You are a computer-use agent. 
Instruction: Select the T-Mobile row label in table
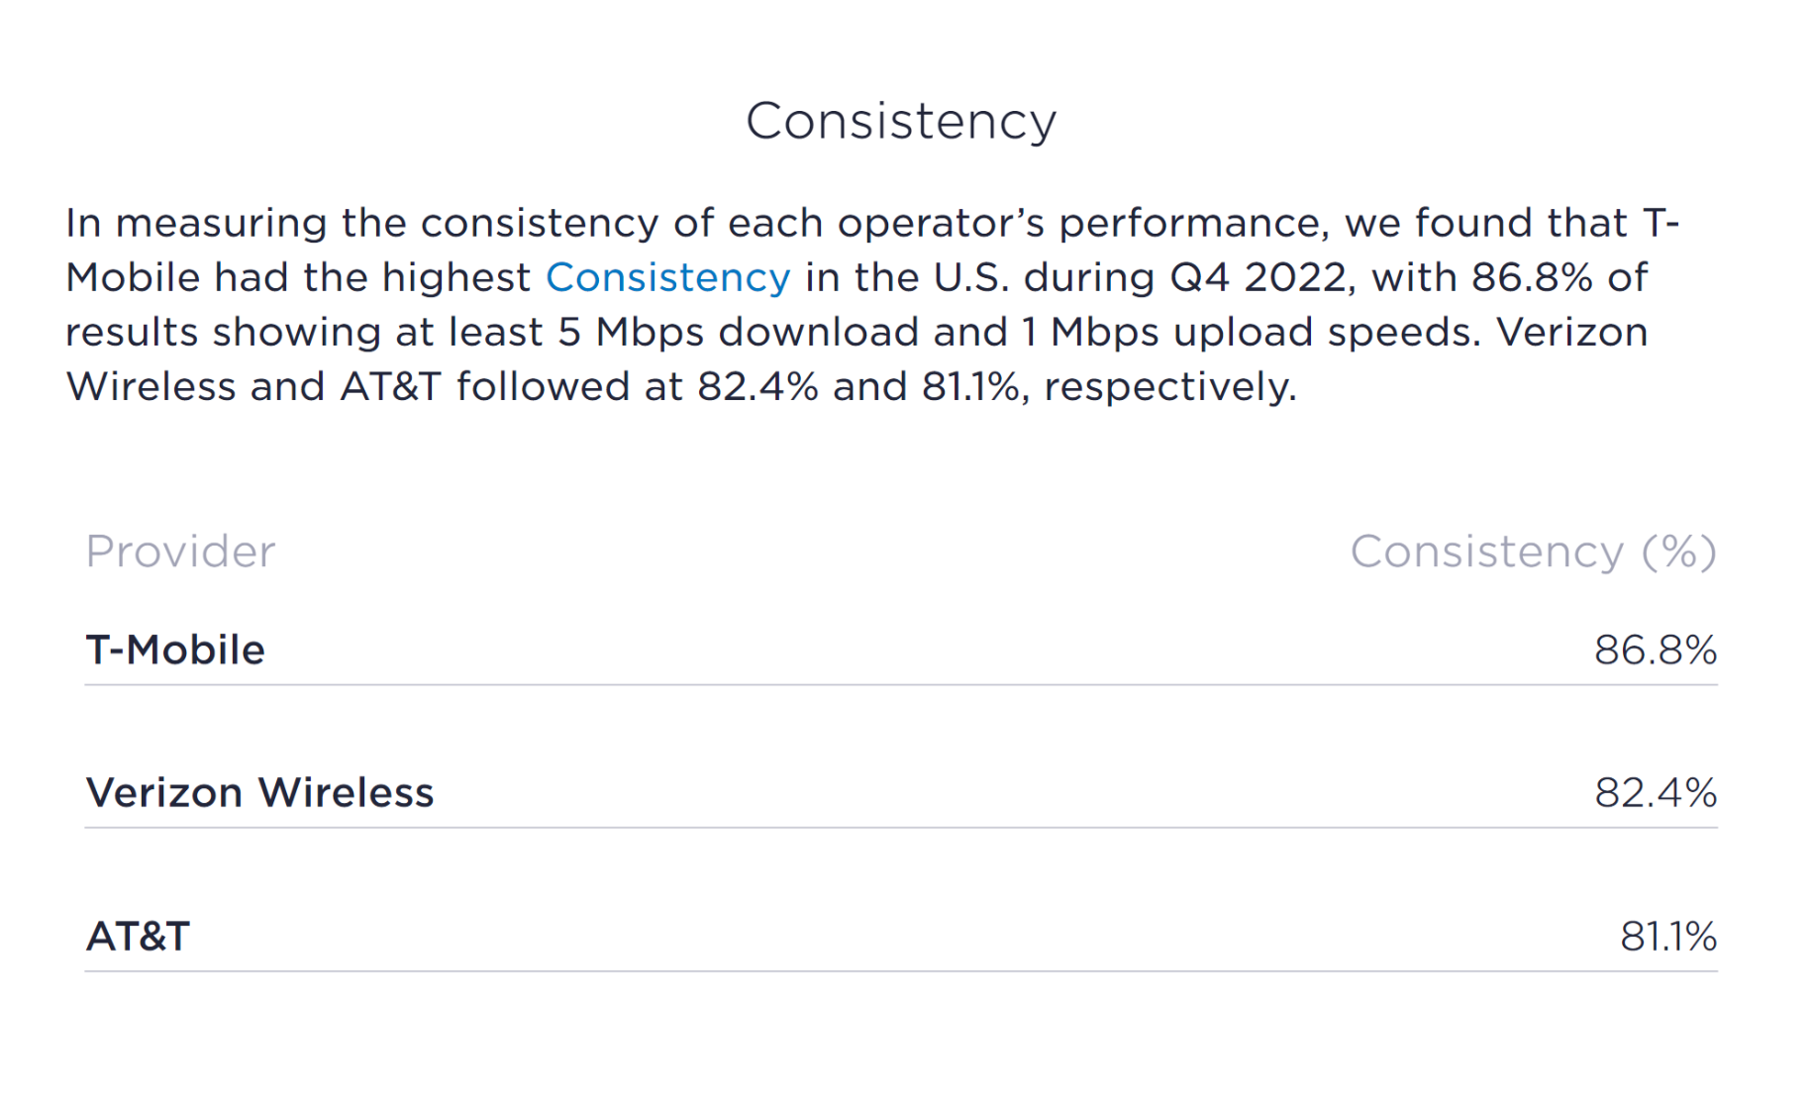click(175, 650)
